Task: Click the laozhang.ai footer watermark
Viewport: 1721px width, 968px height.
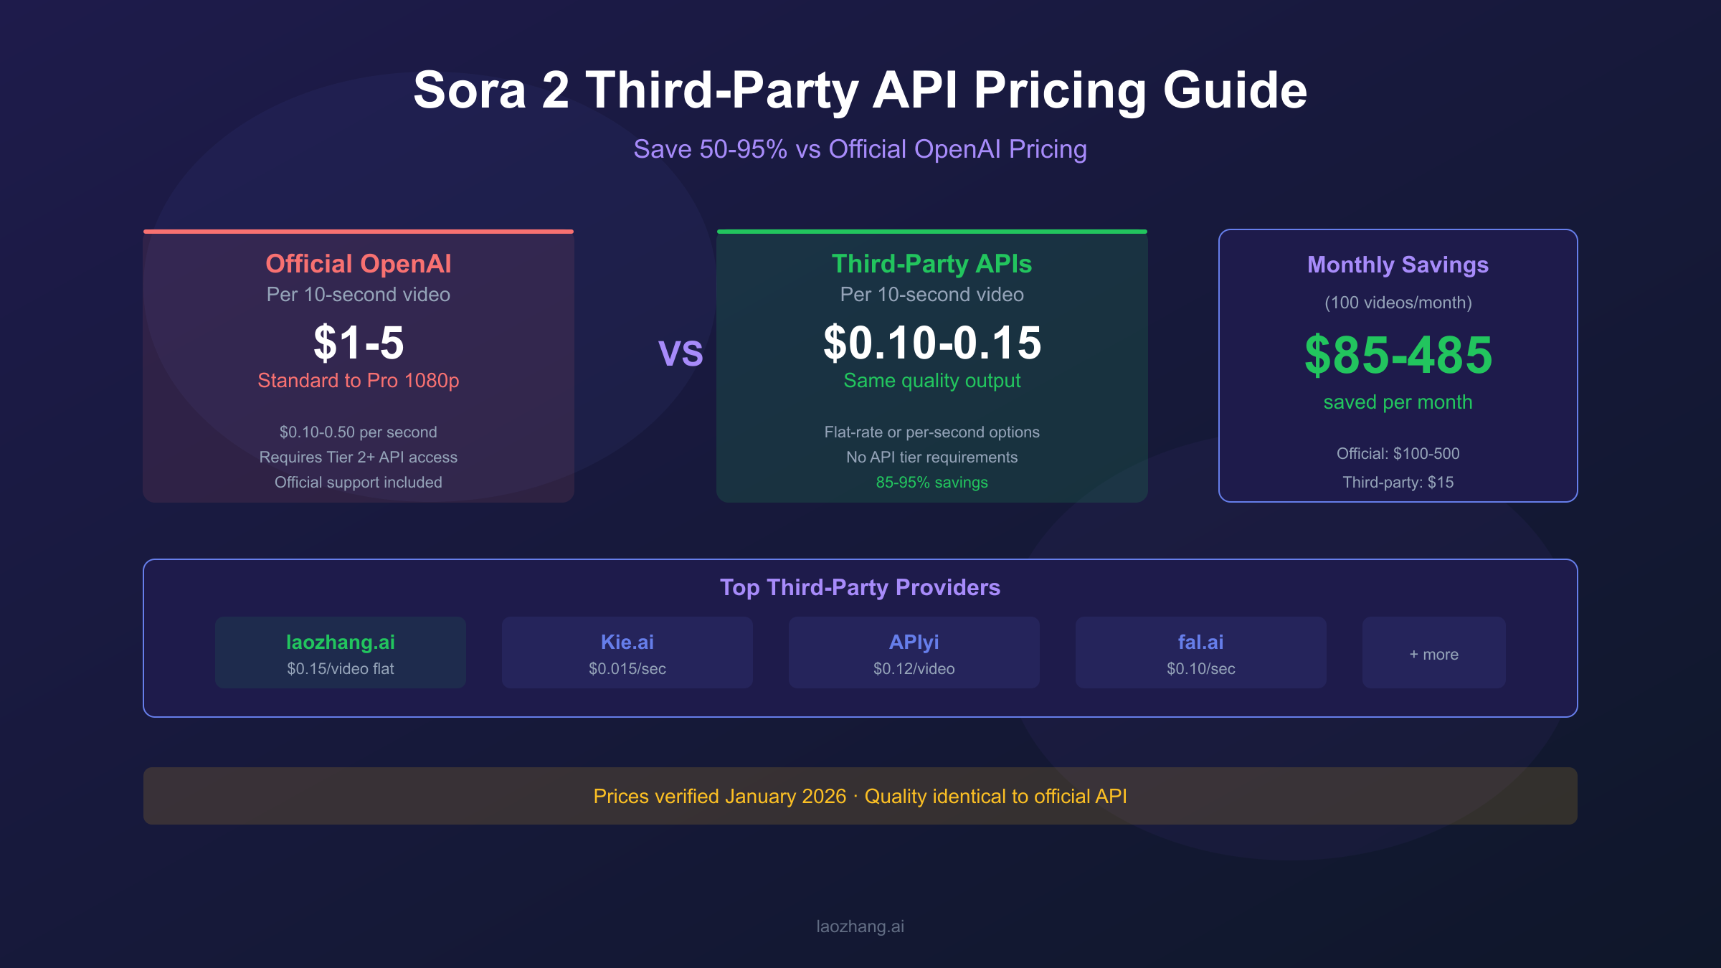Action: coord(860,926)
